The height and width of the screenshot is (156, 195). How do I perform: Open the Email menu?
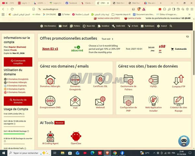click(x=63, y=26)
